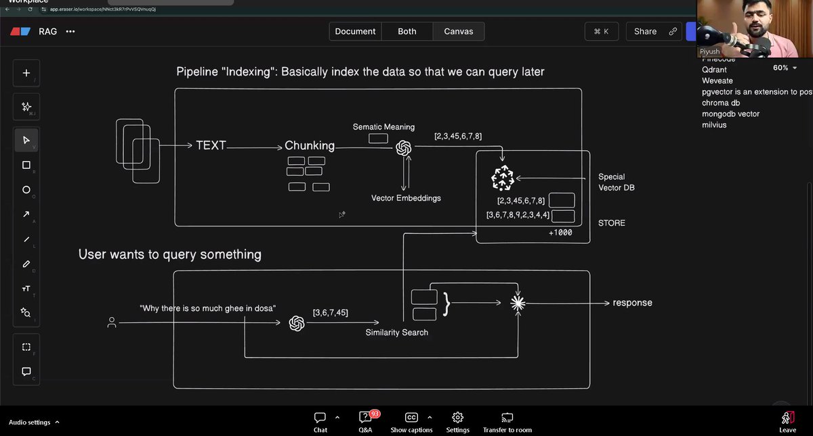Select the starburst LLM icon near response
This screenshot has height=436, width=813.
click(518, 304)
